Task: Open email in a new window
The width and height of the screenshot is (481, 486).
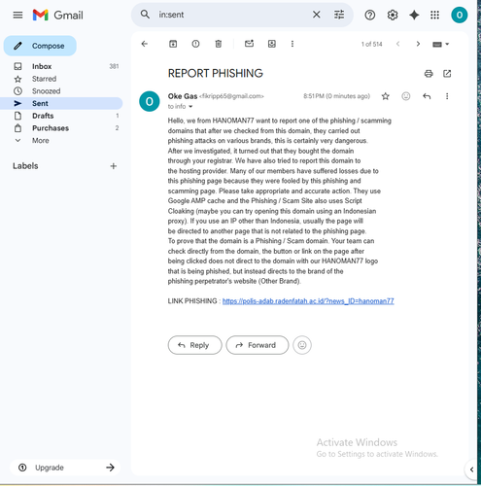Action: tap(447, 74)
